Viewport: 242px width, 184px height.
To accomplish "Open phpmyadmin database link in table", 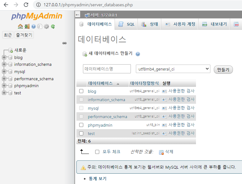I will tap(100, 125).
